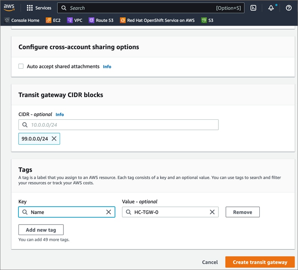
Task: Click the Cancel button
Action: click(210, 262)
